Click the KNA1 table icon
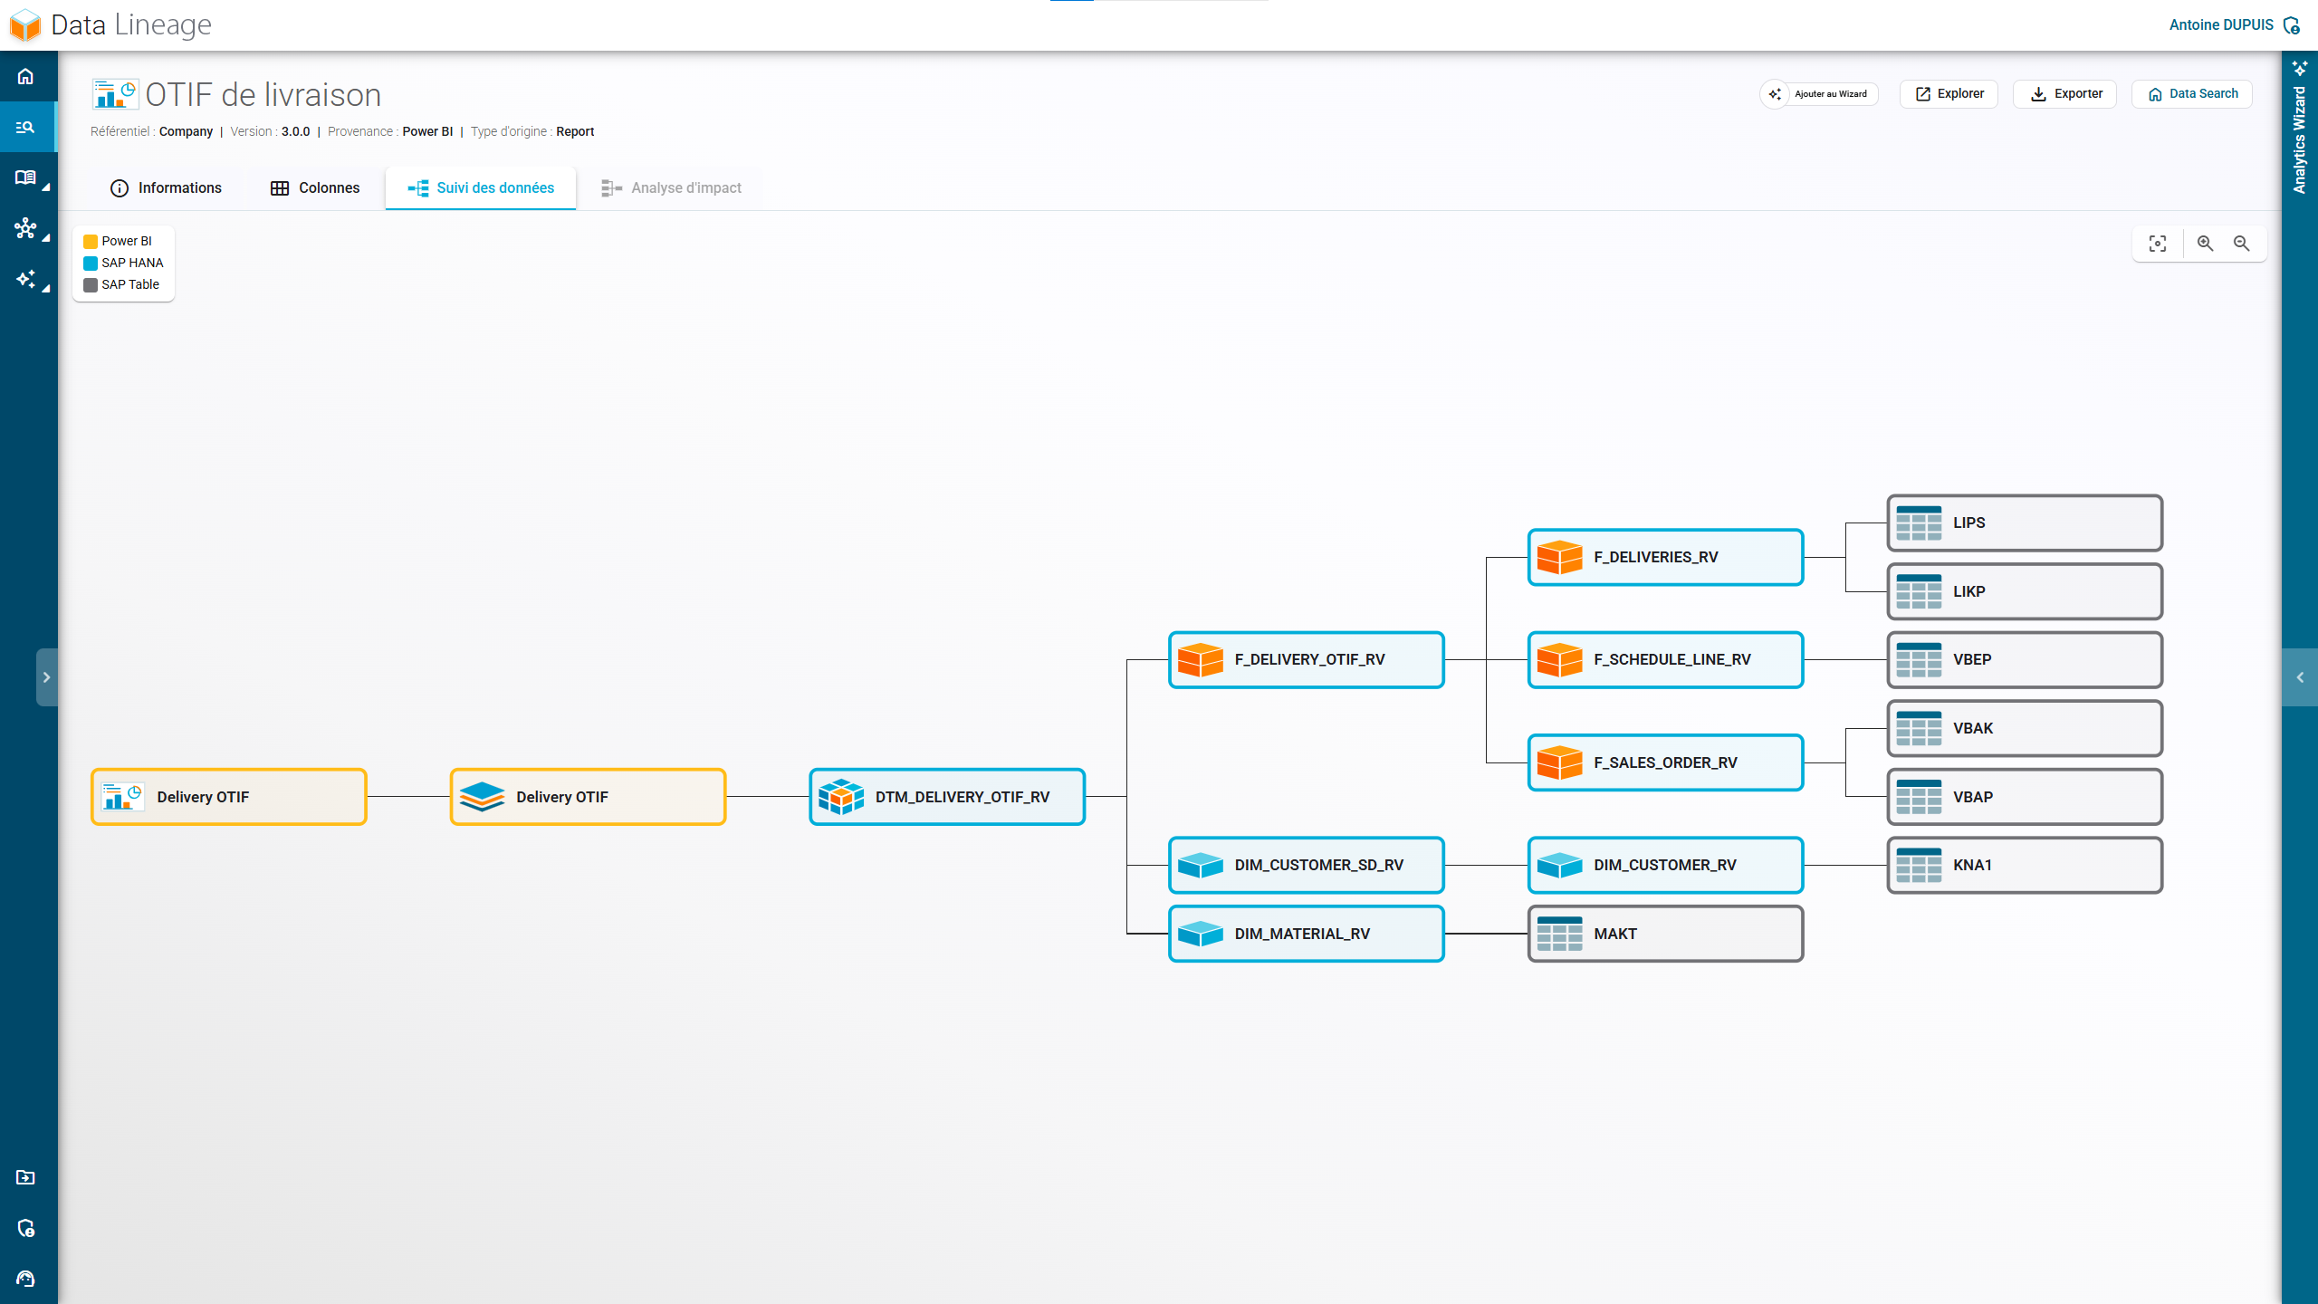The height and width of the screenshot is (1304, 2318). 1919,866
